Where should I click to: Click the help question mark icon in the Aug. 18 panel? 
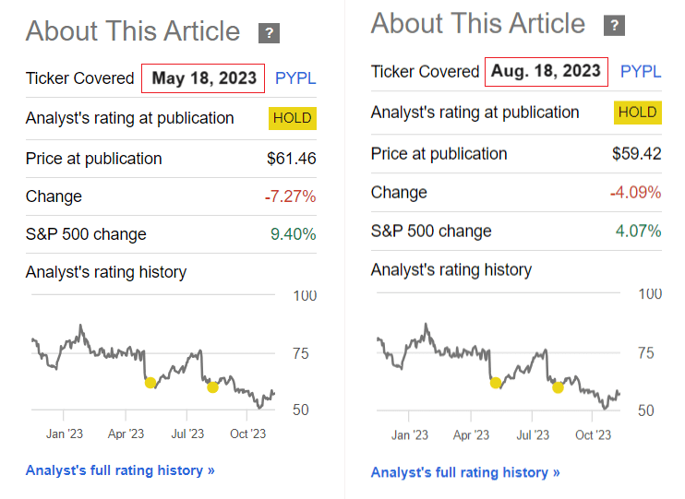tap(614, 26)
